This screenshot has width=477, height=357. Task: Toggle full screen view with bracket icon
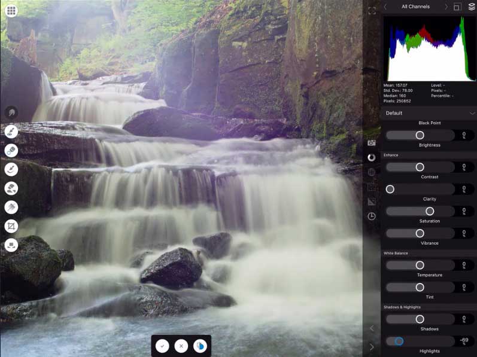[372, 11]
